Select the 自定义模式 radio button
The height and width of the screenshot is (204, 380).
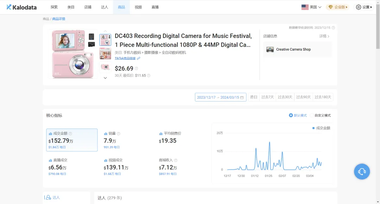312,115
